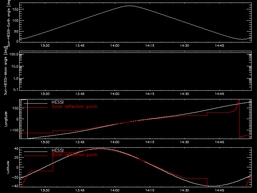Select Solar reflection point label in Latitude plot
This screenshot has height=193, width=257.
(74, 155)
